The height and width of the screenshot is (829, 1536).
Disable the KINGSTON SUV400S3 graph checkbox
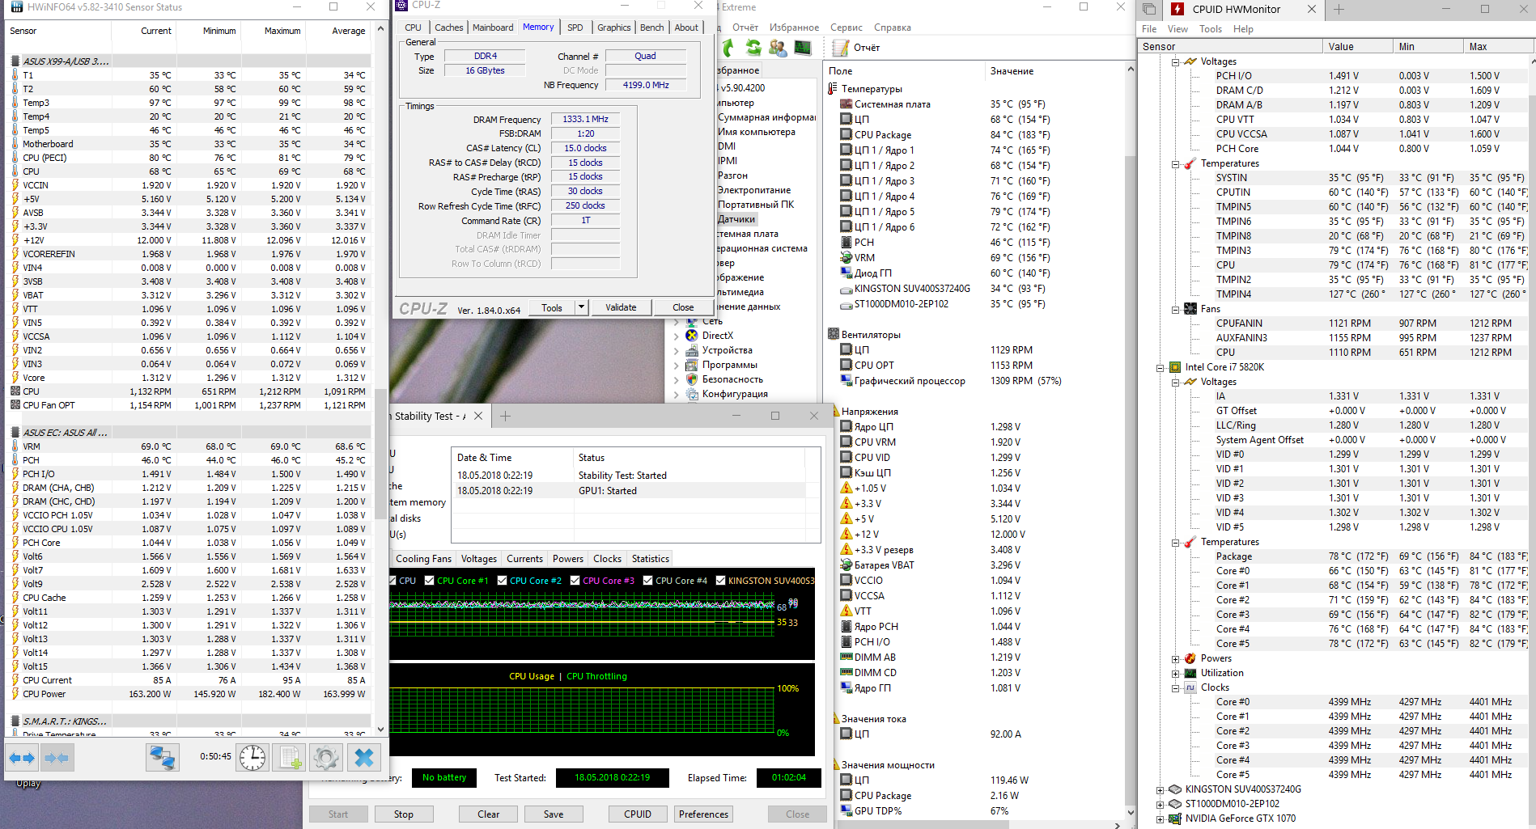click(x=720, y=581)
